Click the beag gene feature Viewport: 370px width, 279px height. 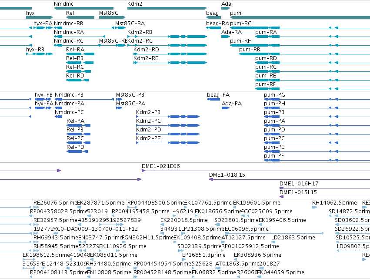pos(213,17)
